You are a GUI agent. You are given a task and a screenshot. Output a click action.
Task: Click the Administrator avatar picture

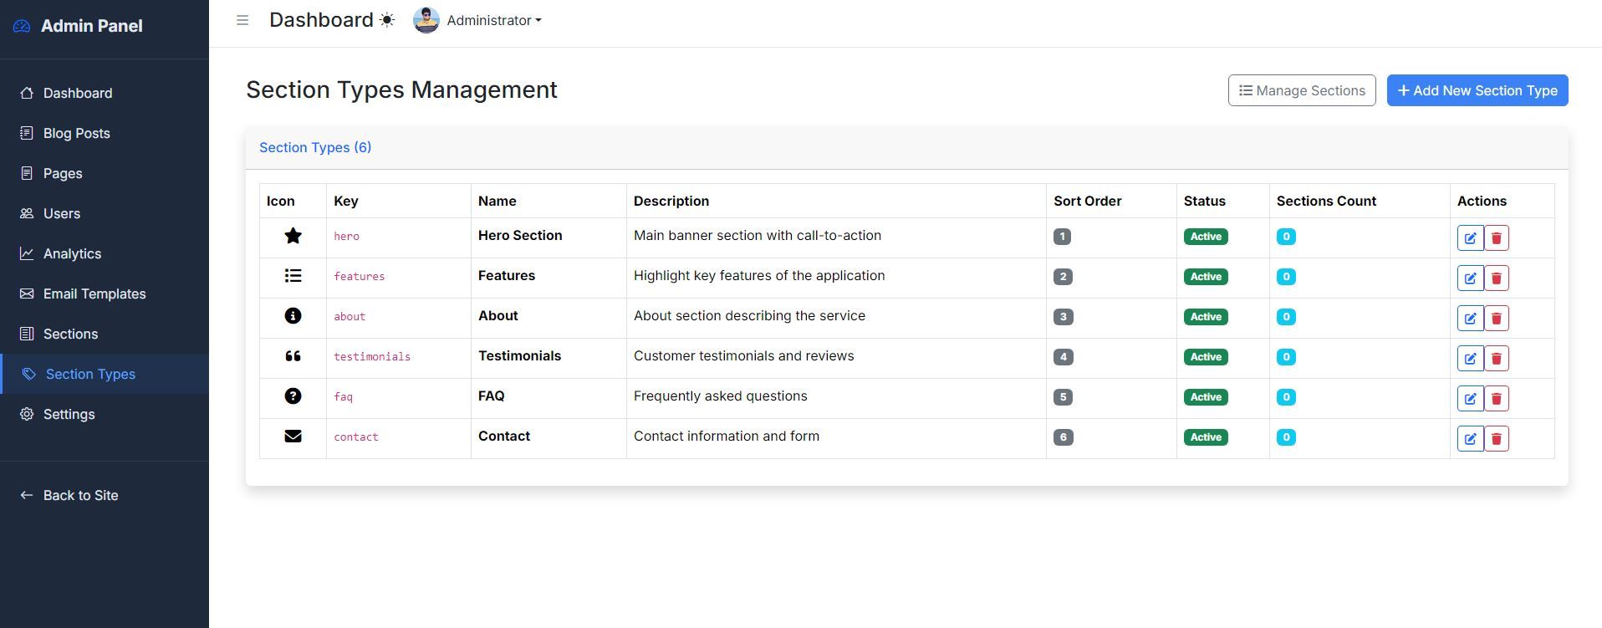tap(426, 20)
